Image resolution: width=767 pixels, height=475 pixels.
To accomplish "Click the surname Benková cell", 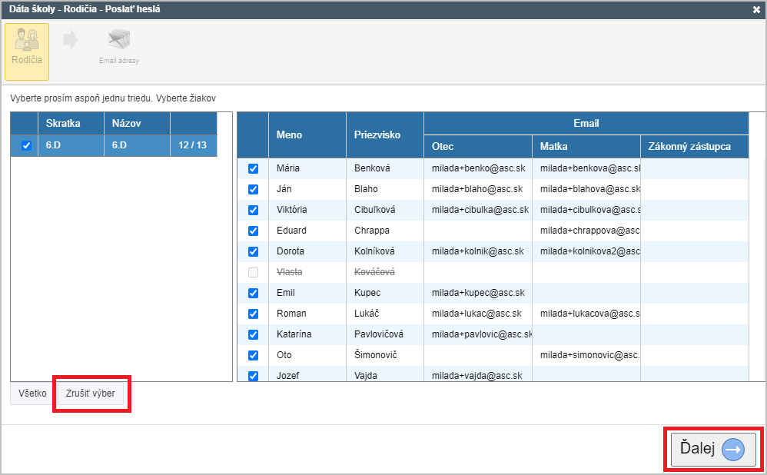I will click(x=384, y=168).
